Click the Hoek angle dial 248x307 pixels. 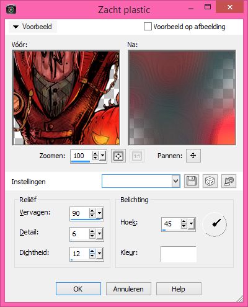(x=215, y=225)
